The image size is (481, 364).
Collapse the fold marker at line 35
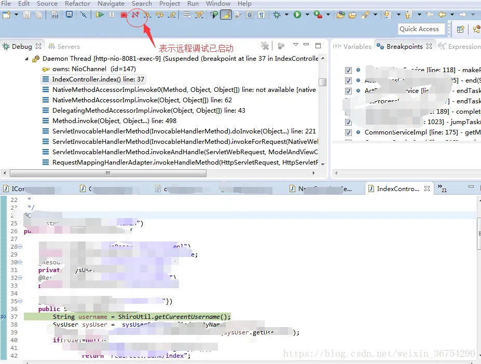click(x=20, y=301)
